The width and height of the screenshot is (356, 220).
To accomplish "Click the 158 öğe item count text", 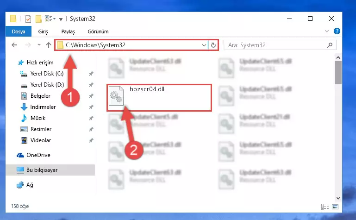I will [20, 206].
